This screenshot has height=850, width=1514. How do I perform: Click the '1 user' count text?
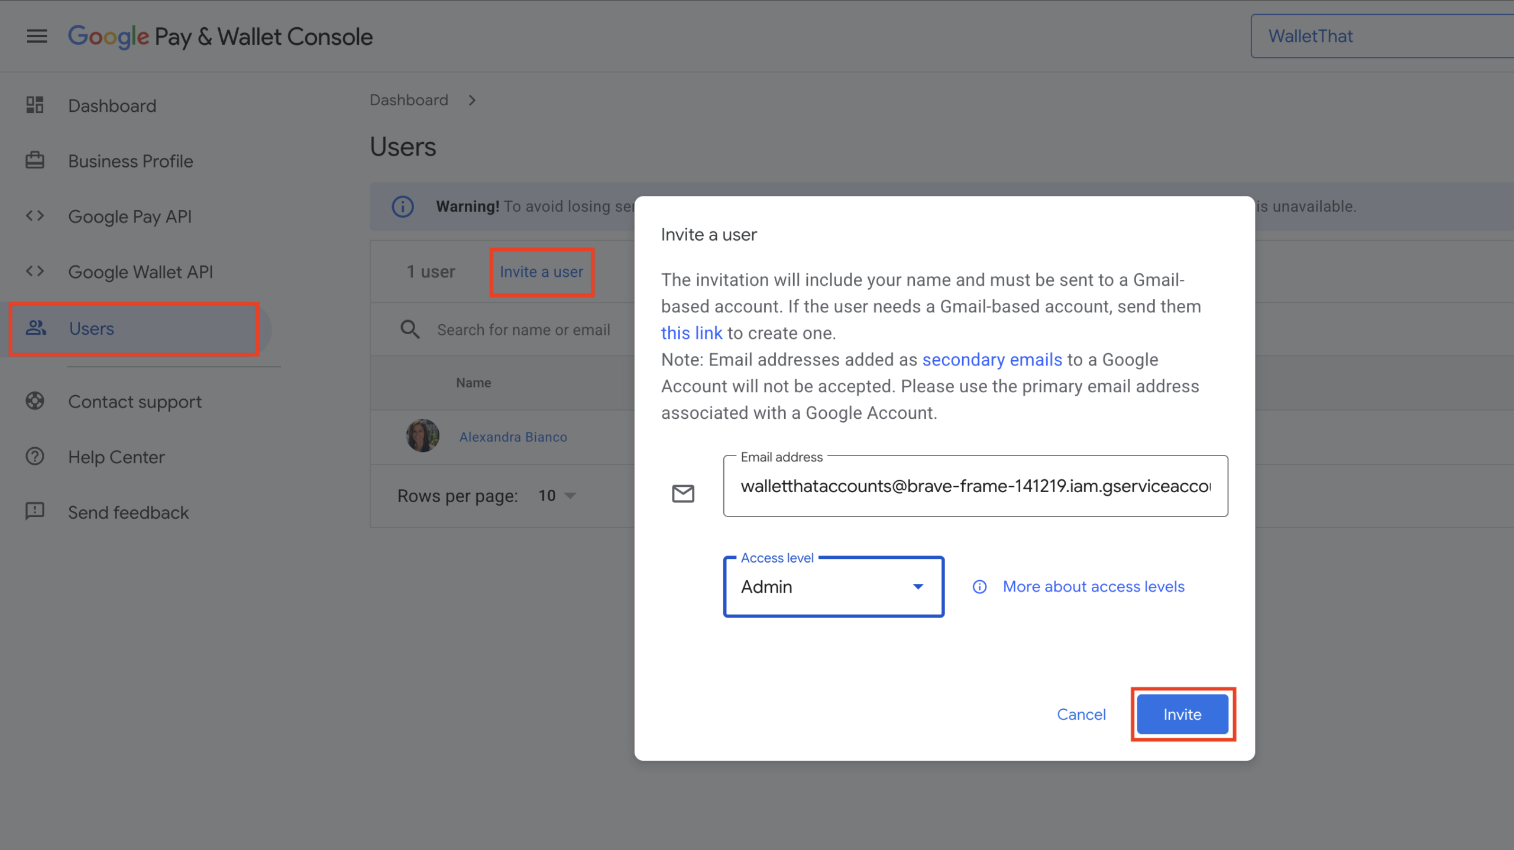pos(431,272)
